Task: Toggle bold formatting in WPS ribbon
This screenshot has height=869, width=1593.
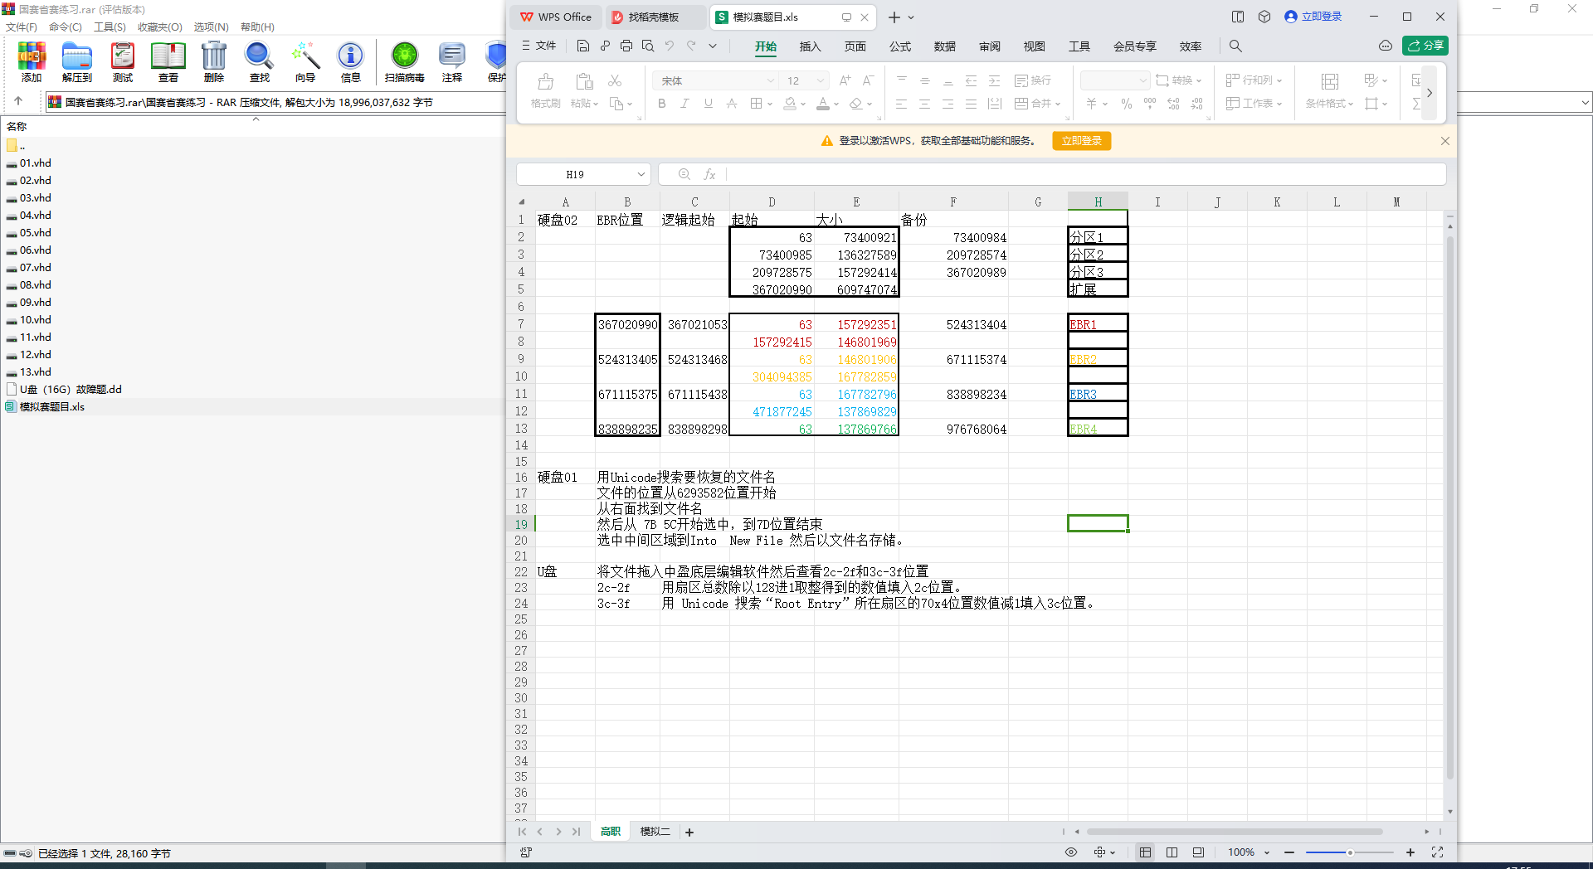Action: click(662, 104)
